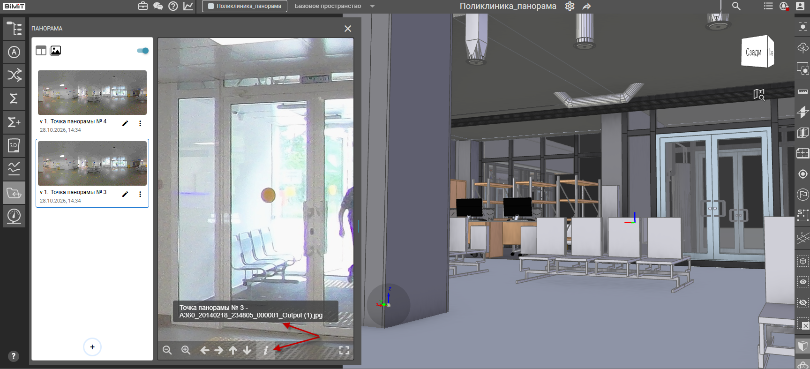Open the Sigma summary tool

pos(14,98)
